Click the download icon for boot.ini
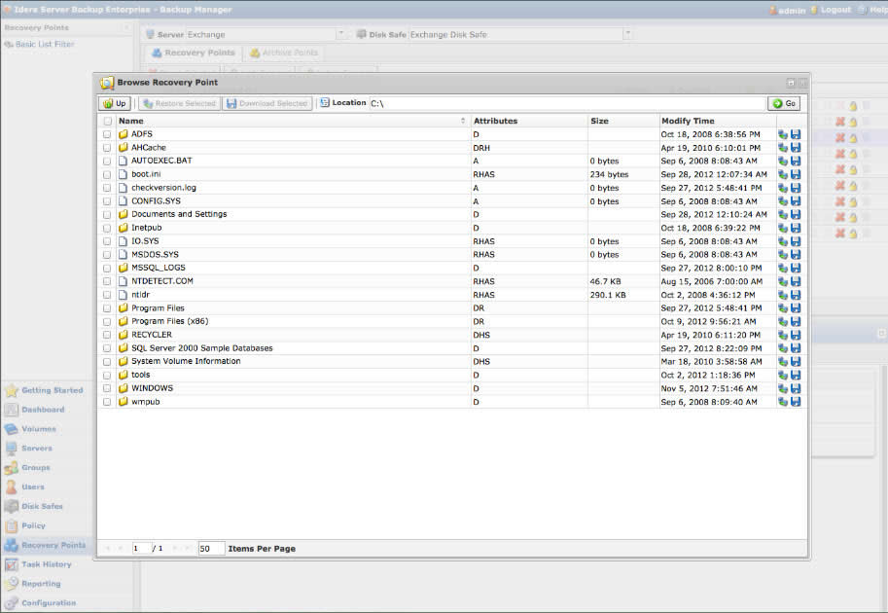Screen dimensions: 888x613 [x=796, y=174]
